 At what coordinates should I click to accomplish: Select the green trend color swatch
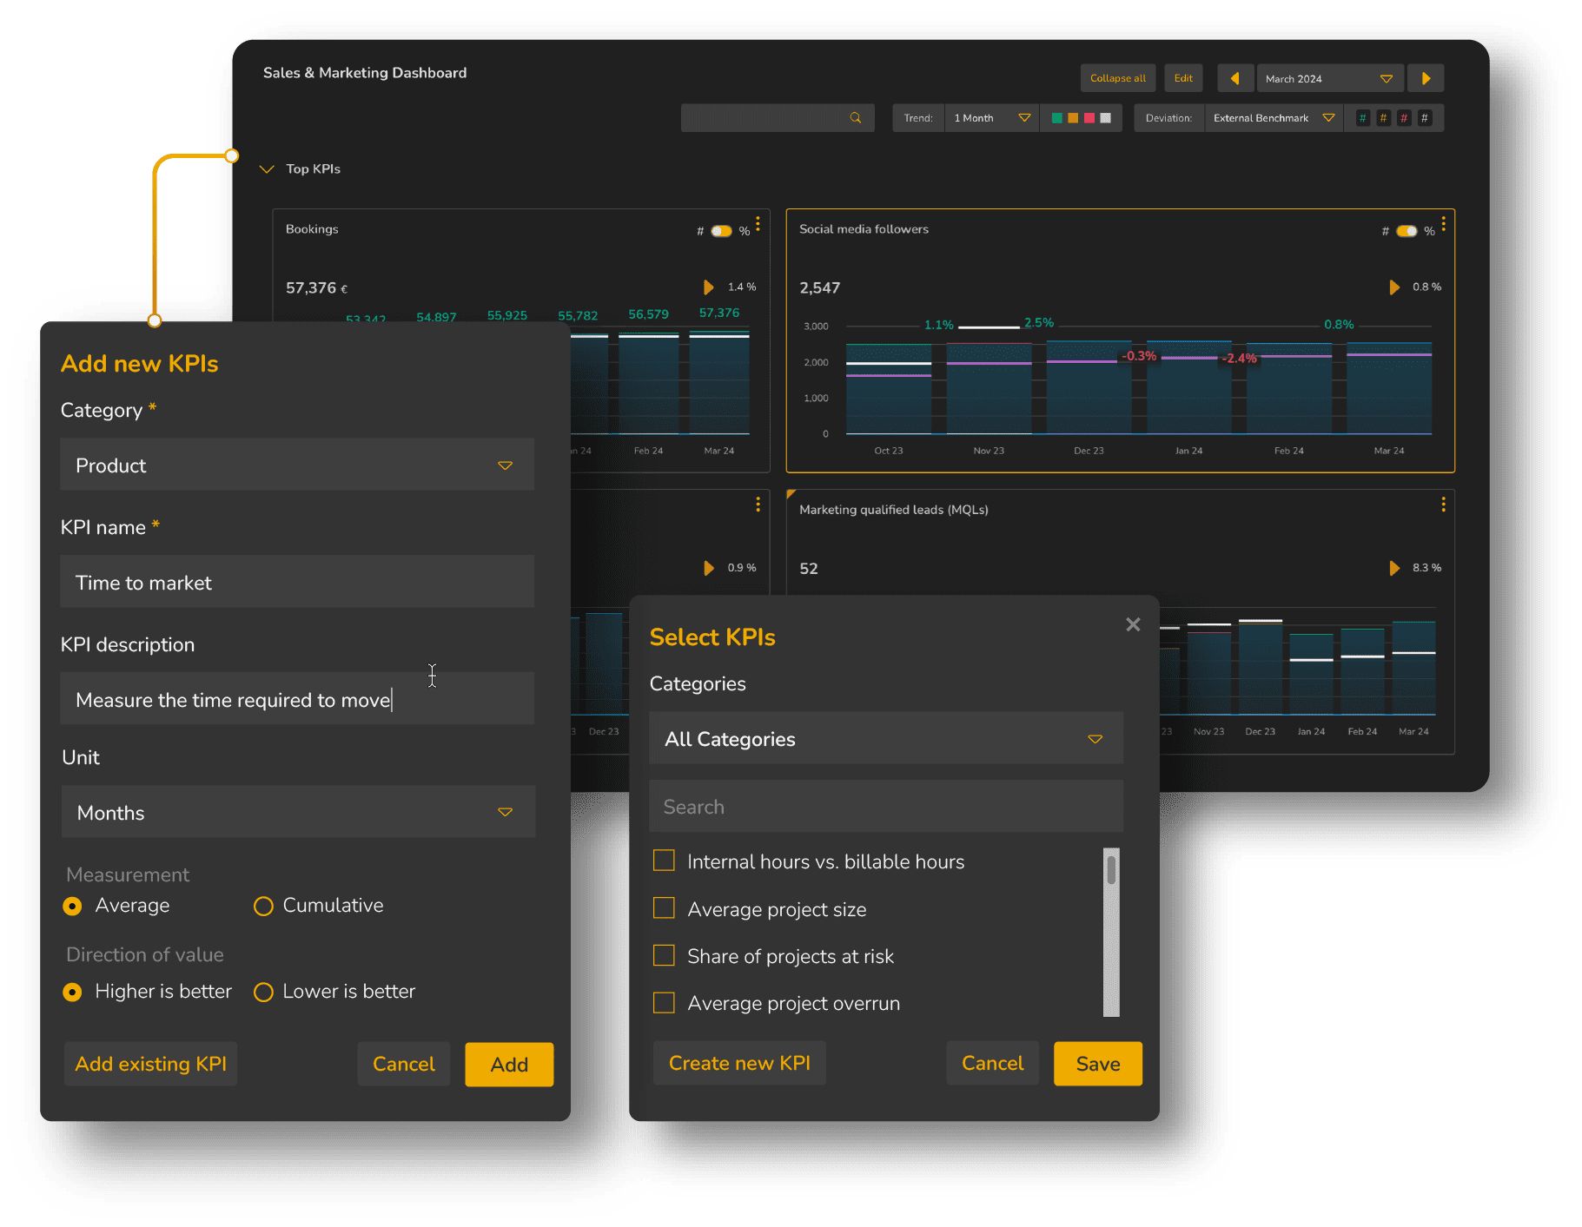click(x=1057, y=117)
